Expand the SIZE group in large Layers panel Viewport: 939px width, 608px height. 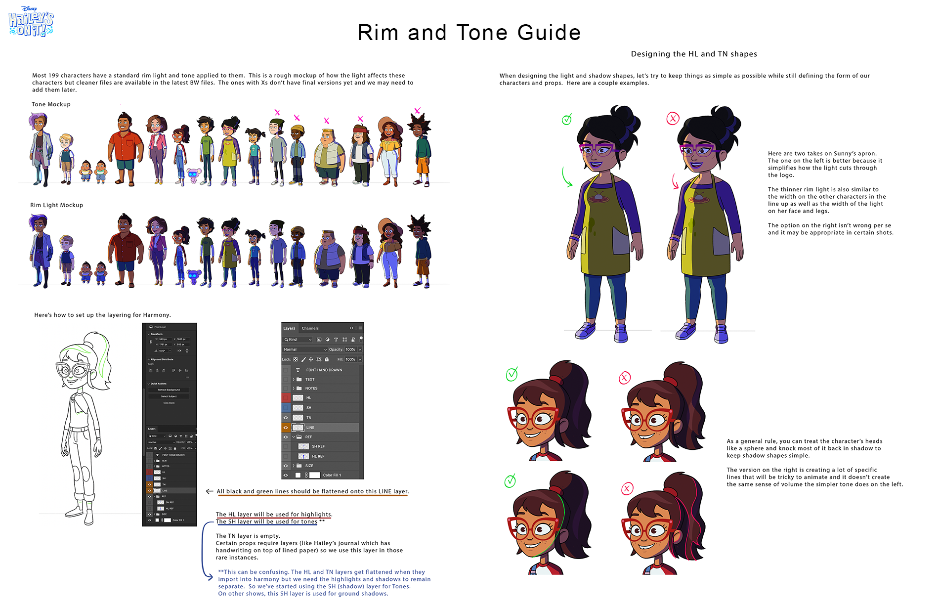click(294, 466)
